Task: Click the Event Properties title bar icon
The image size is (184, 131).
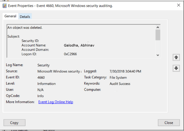Action: pyautogui.click(x=5, y=6)
